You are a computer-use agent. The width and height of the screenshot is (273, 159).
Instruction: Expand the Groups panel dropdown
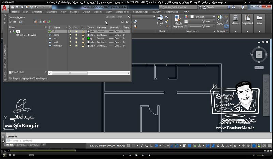[x=222, y=31]
